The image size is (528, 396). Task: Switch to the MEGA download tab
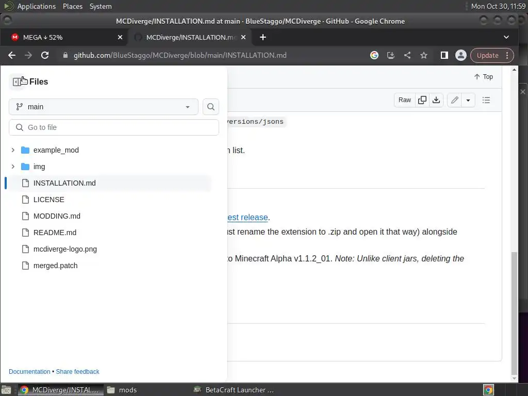click(x=64, y=37)
